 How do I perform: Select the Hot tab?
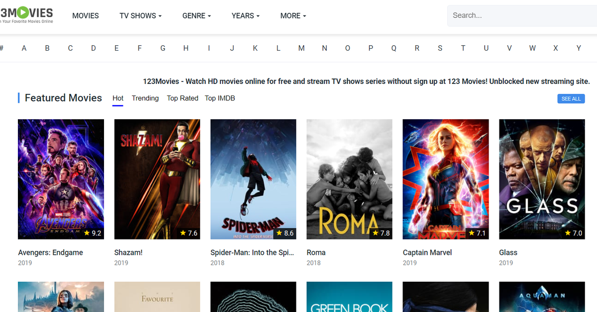click(118, 98)
